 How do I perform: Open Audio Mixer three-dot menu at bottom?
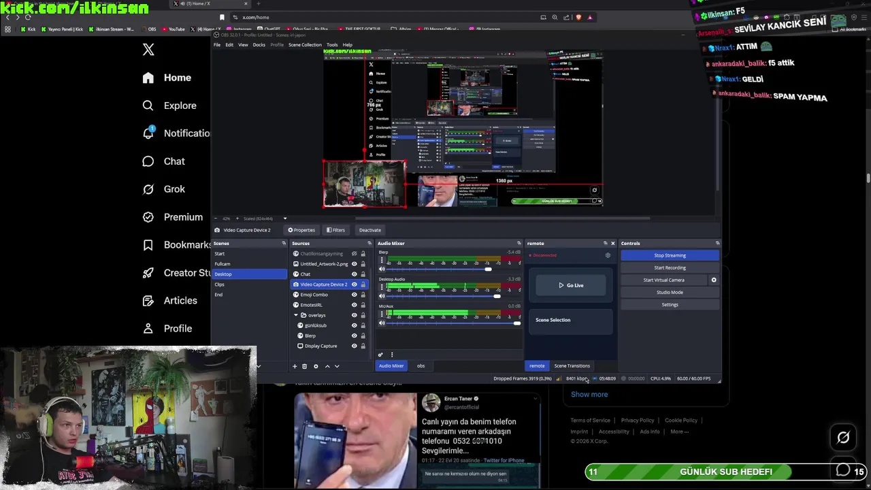click(391, 355)
